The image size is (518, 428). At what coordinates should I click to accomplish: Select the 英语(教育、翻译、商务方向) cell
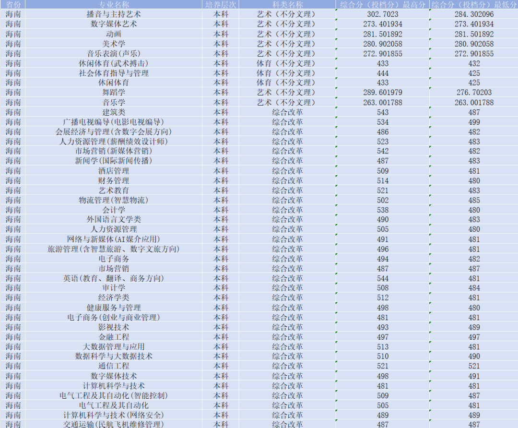click(x=114, y=278)
